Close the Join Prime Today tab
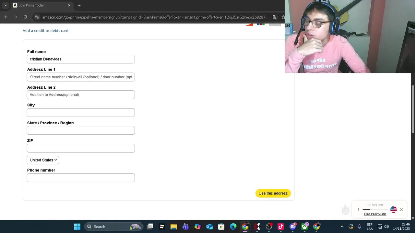Viewport: 415px width, 233px height. [x=69, y=5]
